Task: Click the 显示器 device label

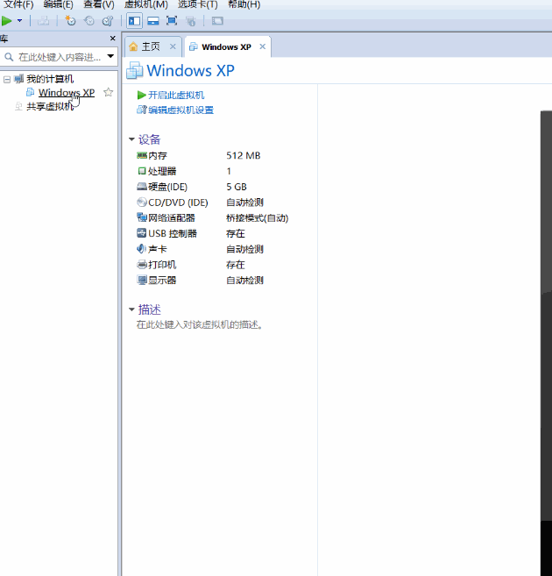Action: pos(162,281)
